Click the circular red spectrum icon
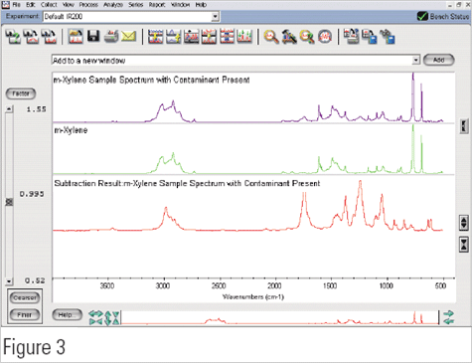The image size is (472, 363). point(325,37)
